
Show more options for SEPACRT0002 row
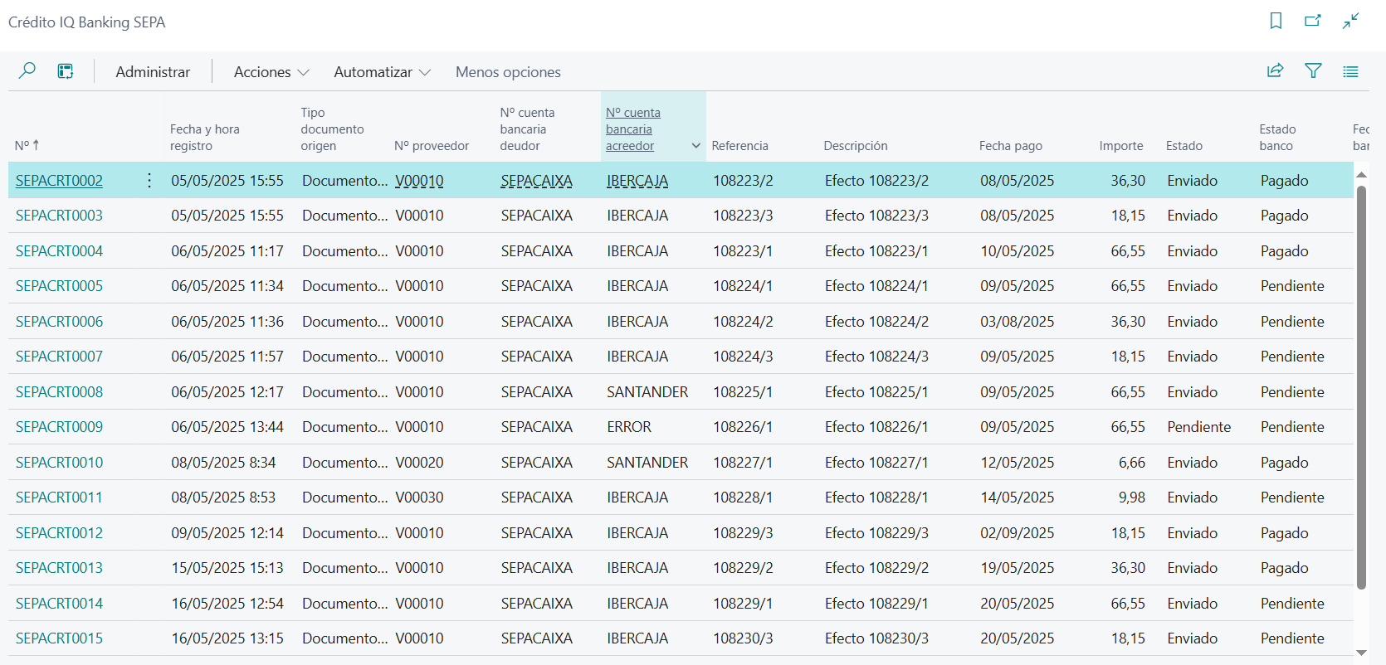(x=149, y=181)
